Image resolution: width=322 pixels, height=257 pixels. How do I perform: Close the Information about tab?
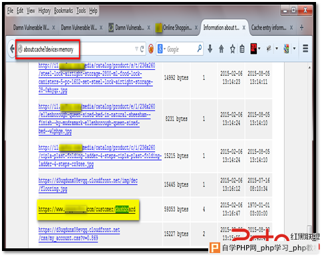click(x=243, y=28)
